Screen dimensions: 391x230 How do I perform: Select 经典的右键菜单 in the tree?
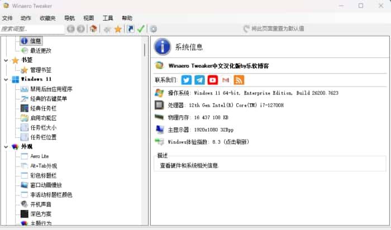click(x=49, y=99)
